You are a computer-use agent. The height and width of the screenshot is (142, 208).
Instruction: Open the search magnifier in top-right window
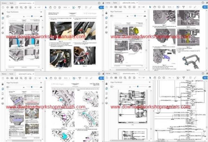pyautogui.click(x=125, y=7)
